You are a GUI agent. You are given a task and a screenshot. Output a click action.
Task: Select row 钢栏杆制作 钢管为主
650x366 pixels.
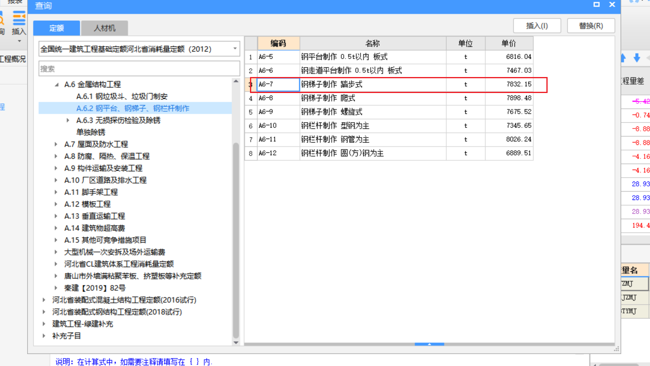coord(389,139)
